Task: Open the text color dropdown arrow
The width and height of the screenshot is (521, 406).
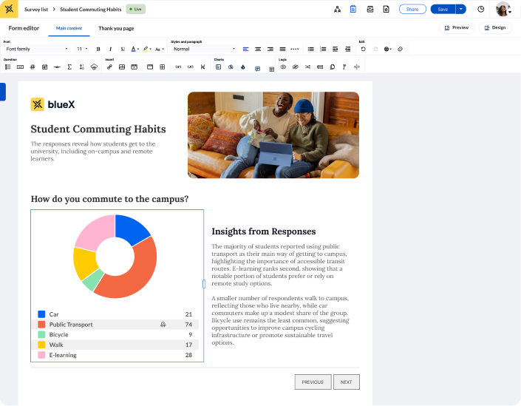Action: point(138,50)
